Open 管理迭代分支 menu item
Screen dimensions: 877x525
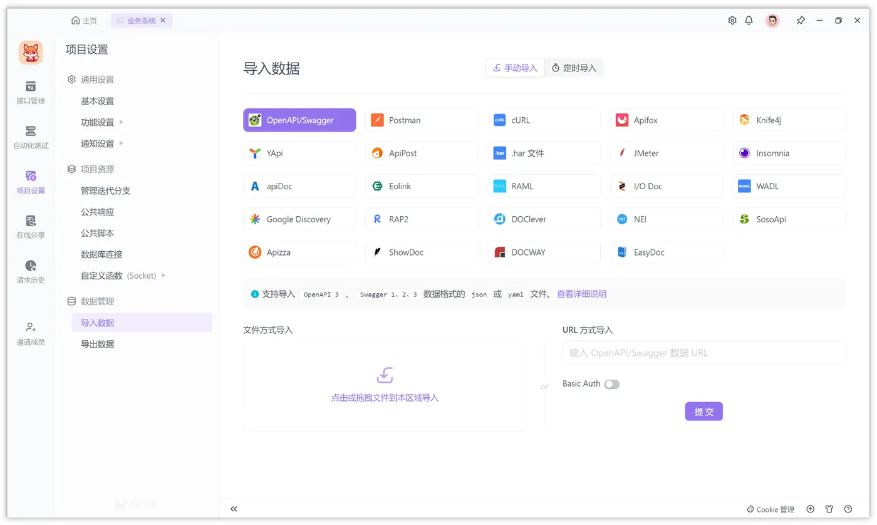(x=105, y=190)
